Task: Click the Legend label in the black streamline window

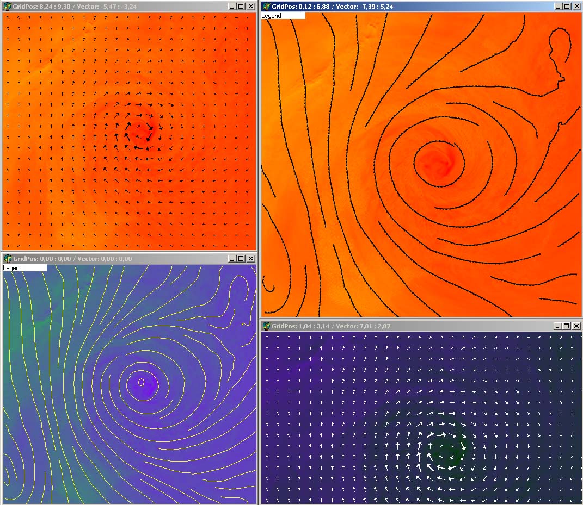Action: point(272,16)
